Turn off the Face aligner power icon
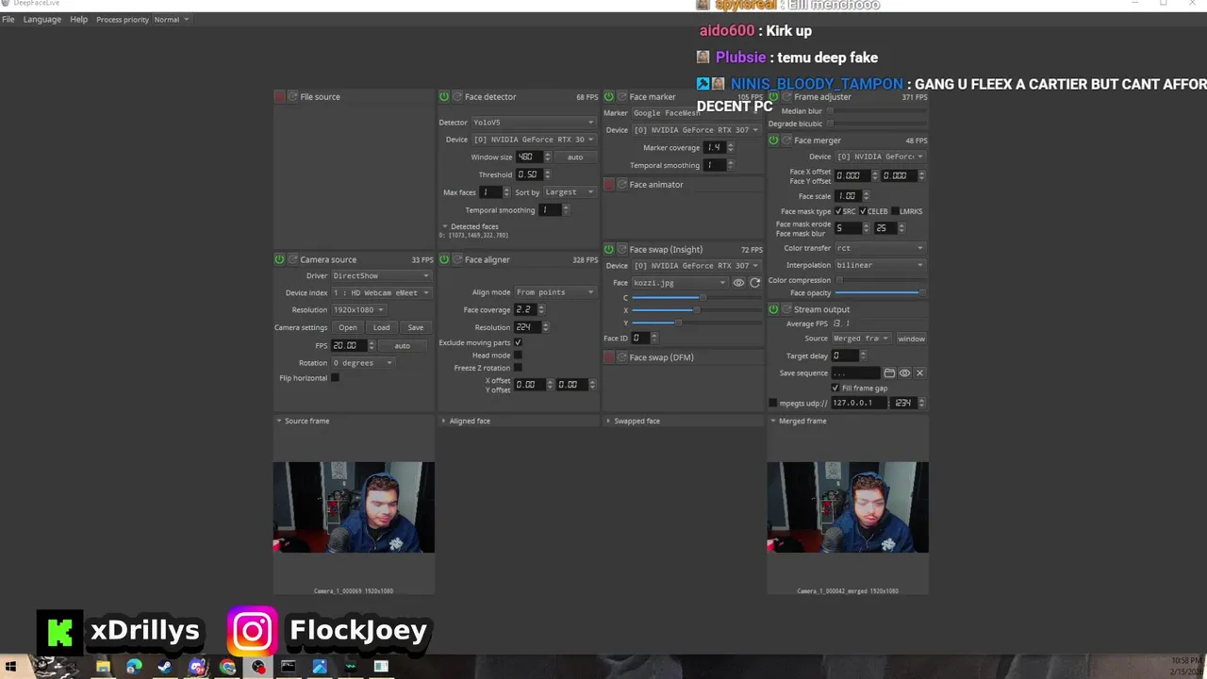This screenshot has height=679, width=1207. click(x=444, y=259)
